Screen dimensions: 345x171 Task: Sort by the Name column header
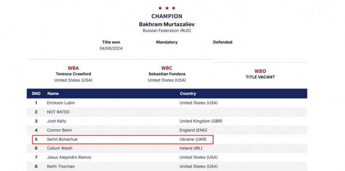[53, 94]
